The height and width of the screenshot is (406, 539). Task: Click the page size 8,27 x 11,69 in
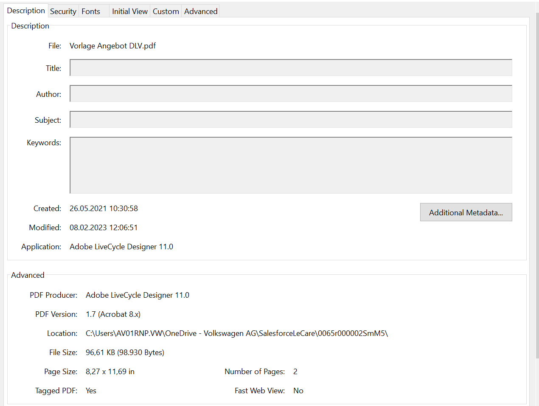(x=110, y=372)
